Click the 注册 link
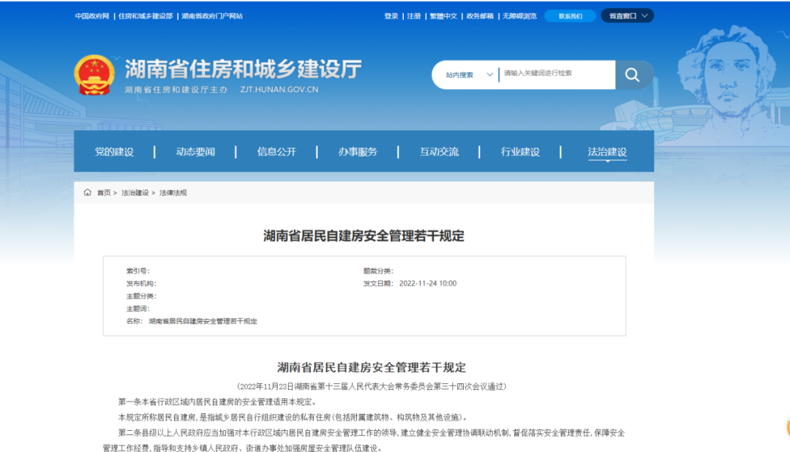The height and width of the screenshot is (452, 790). coord(414,16)
